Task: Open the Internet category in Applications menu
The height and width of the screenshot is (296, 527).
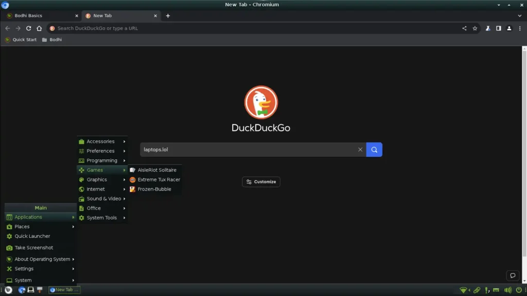Action: pos(97,189)
